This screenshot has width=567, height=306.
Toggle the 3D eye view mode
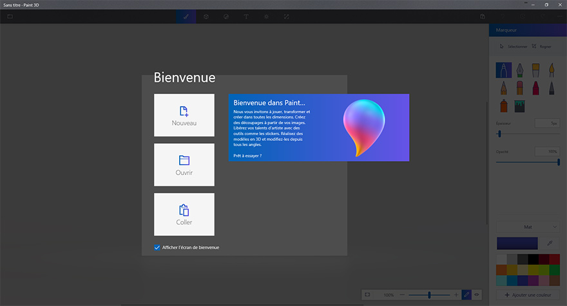[x=477, y=295]
